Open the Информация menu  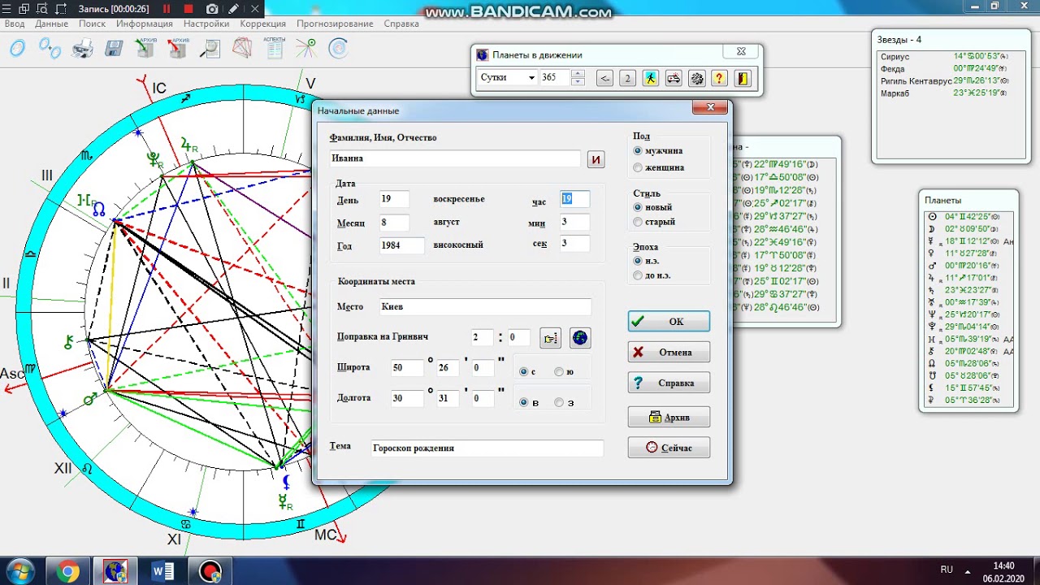[145, 24]
